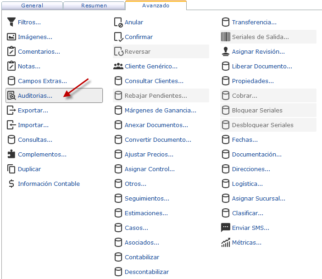Click the Anular document icon
The height and width of the screenshot is (279, 322).
pos(118,22)
